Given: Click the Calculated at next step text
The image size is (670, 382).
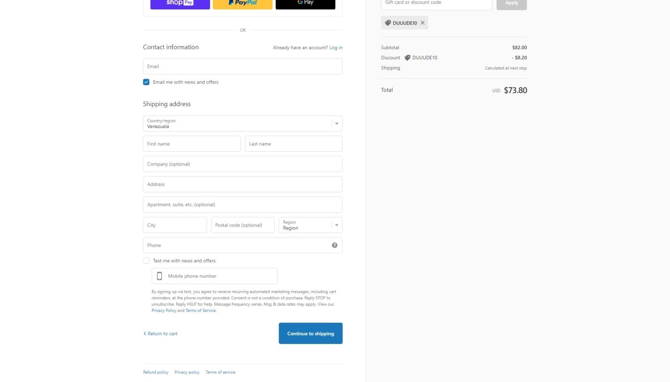Looking at the screenshot, I should tap(506, 68).
